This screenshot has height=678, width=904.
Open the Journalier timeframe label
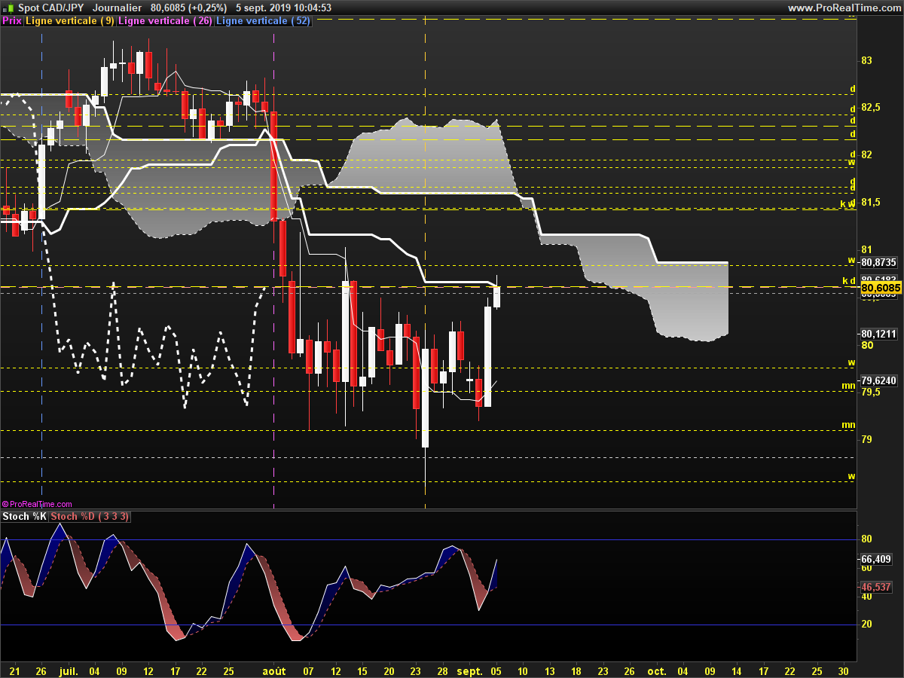117,8
